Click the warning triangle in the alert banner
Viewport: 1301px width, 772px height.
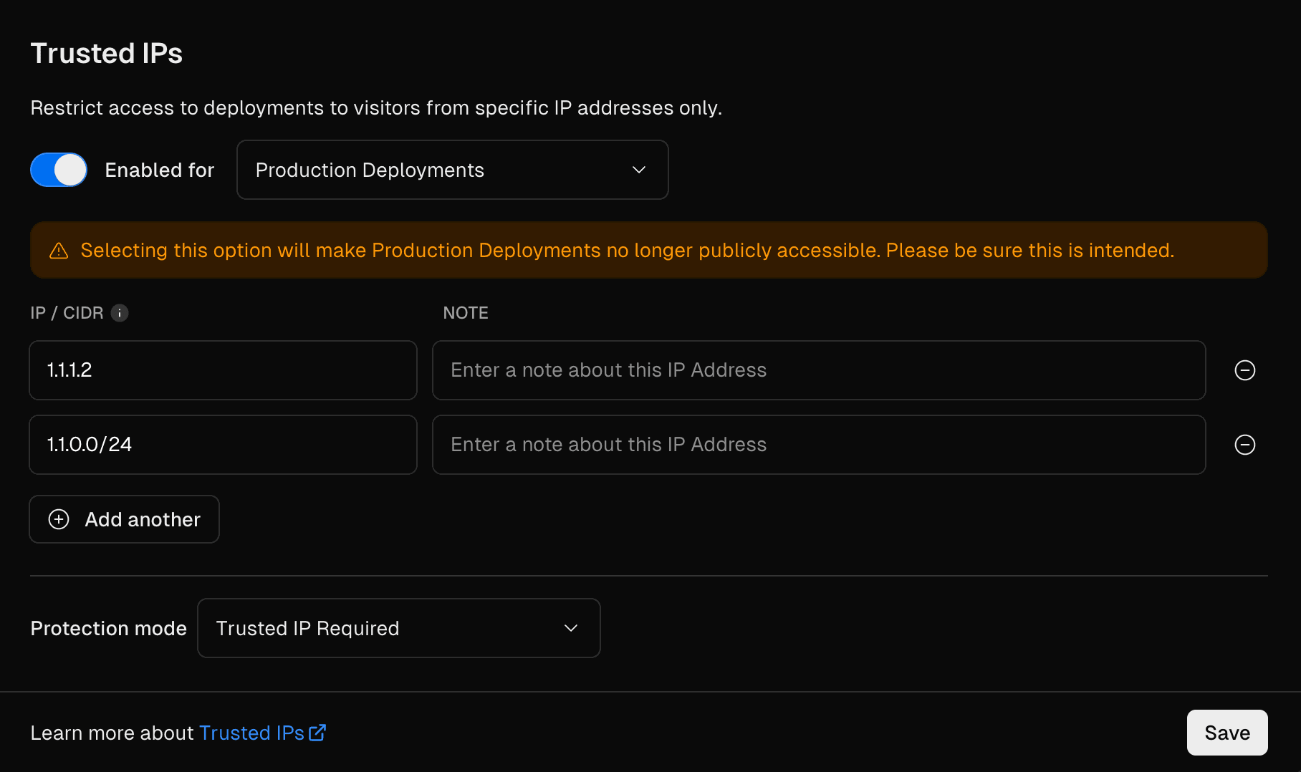click(x=59, y=250)
